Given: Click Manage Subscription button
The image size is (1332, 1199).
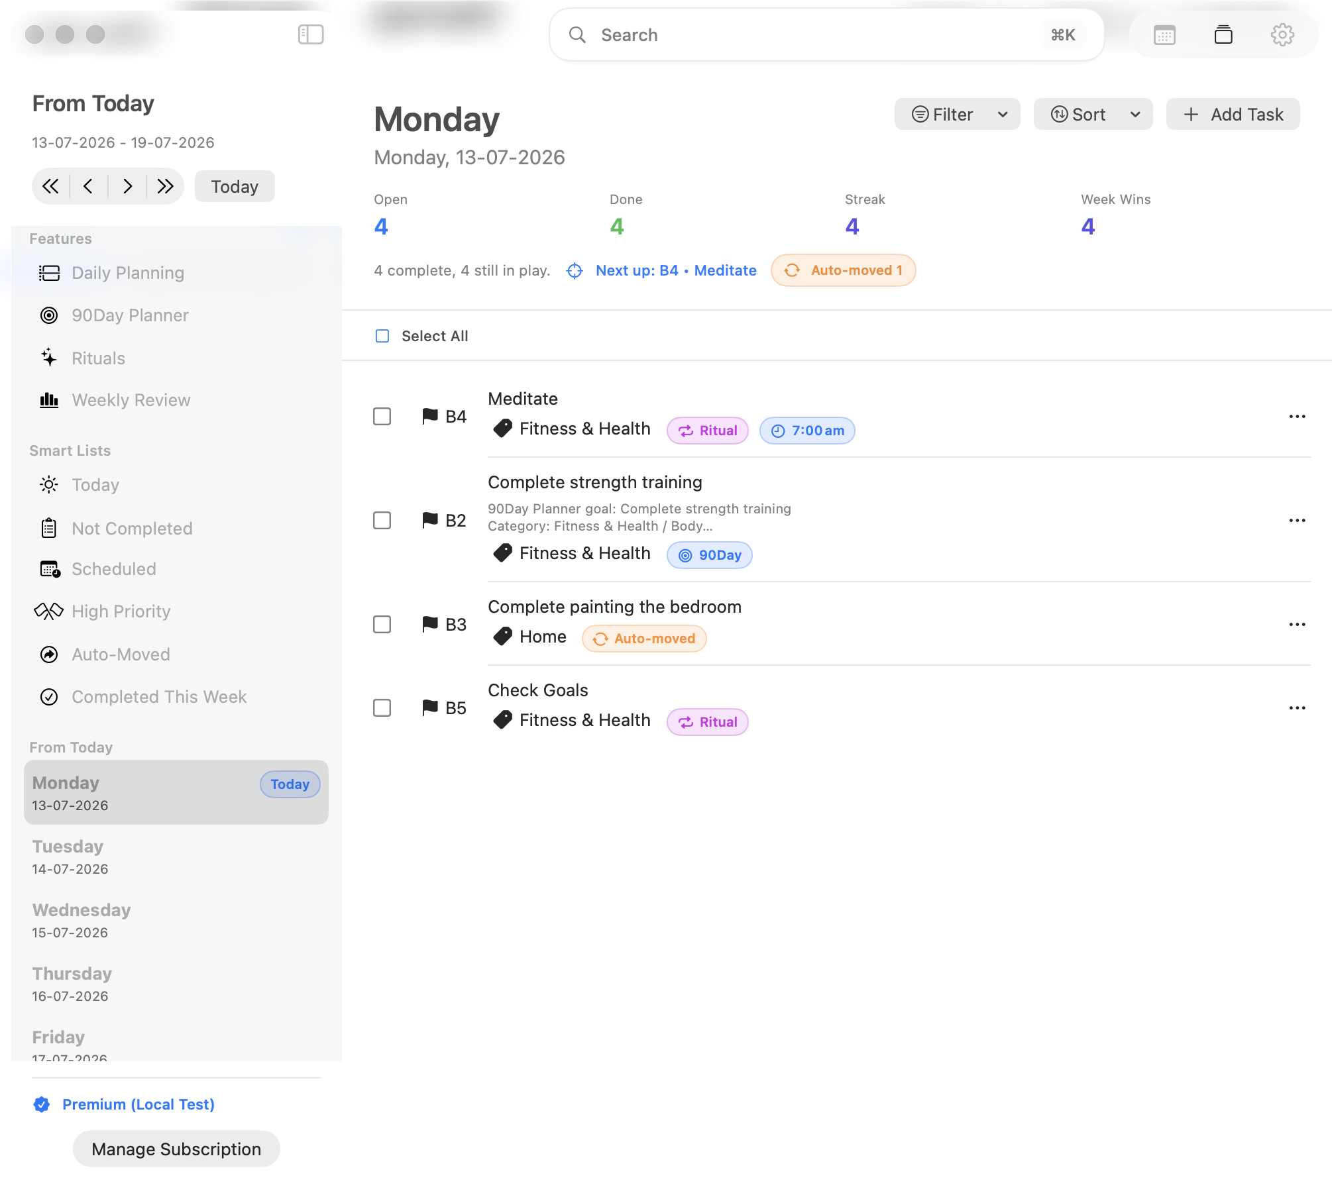Looking at the screenshot, I should pyautogui.click(x=176, y=1149).
